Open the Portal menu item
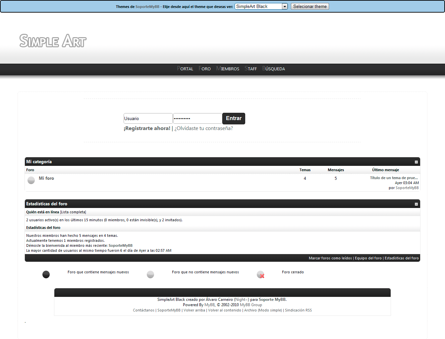Image resolution: width=445 pixels, height=339 pixels. [185, 69]
